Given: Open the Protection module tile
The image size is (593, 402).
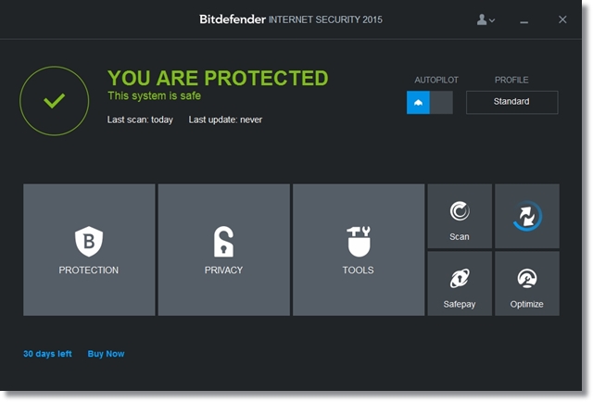Looking at the screenshot, I should (89, 249).
